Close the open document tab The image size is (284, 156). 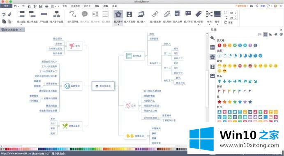coord(21,30)
